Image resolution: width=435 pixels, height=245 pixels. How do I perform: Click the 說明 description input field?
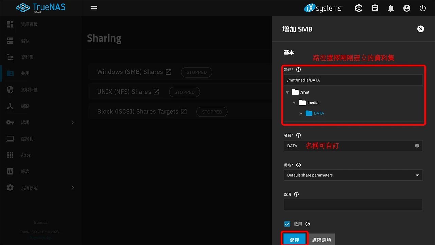click(x=353, y=205)
